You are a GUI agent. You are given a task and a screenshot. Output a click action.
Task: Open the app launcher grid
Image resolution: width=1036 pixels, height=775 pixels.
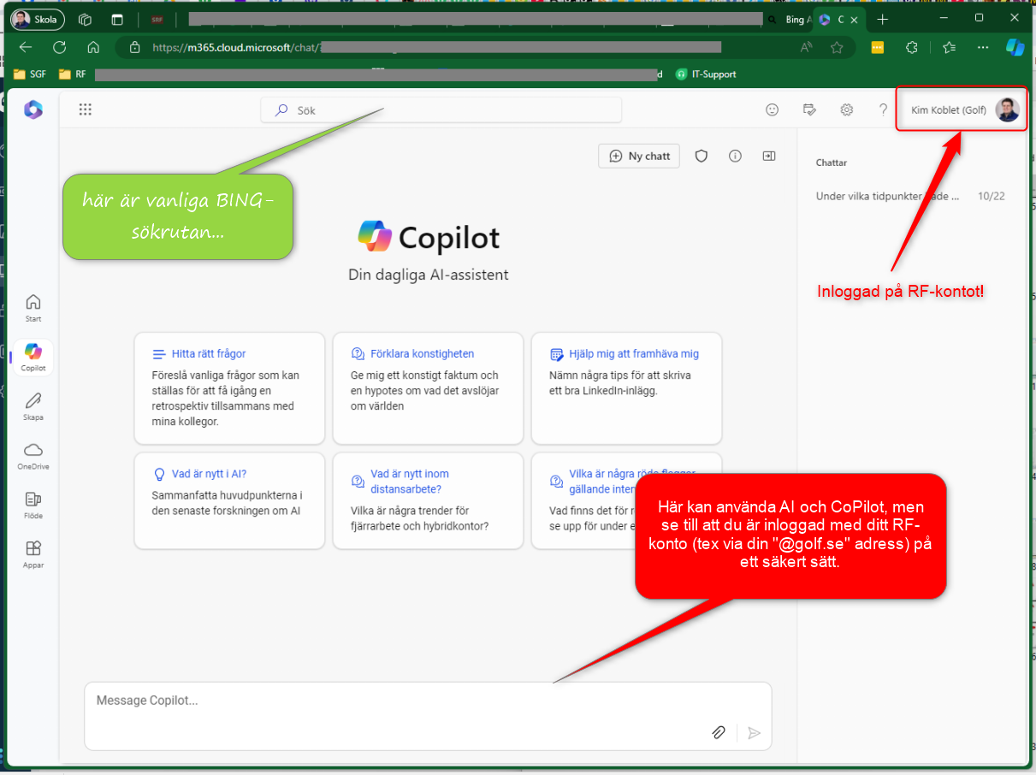[x=85, y=109]
